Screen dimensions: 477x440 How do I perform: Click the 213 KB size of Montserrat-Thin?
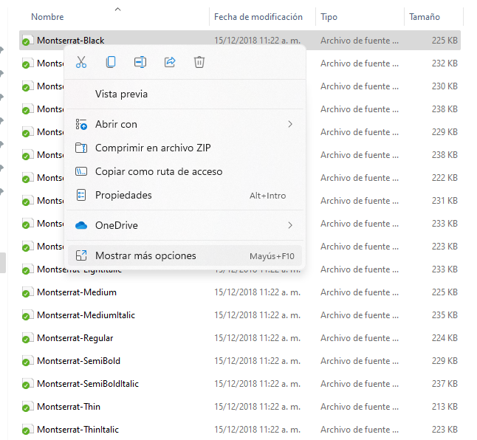(445, 407)
